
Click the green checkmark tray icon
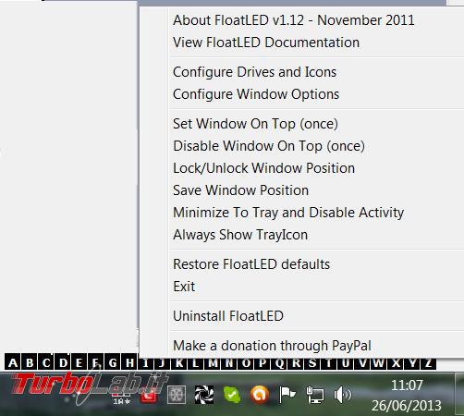pos(232,395)
